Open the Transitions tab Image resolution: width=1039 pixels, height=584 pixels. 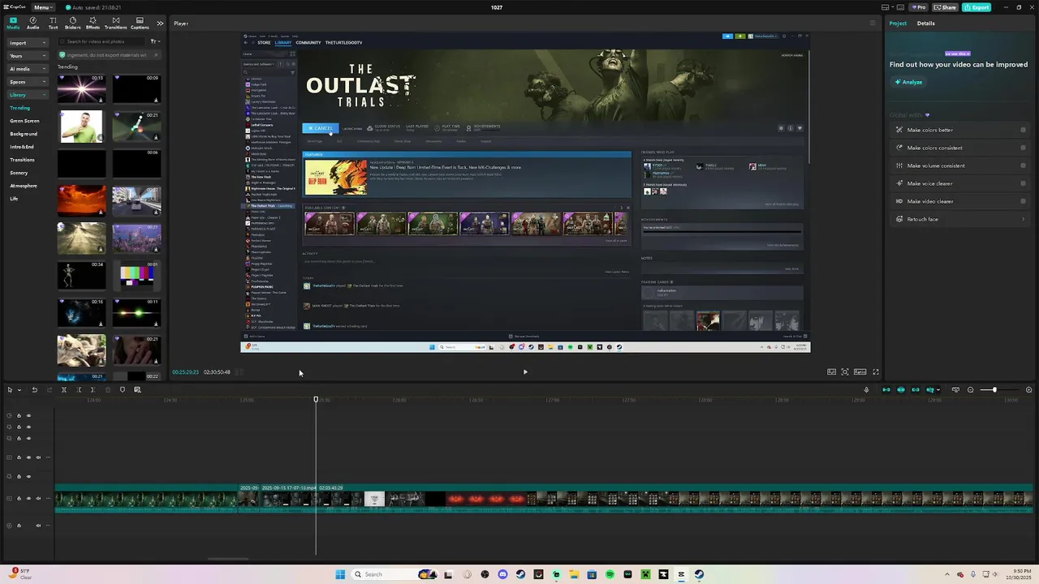pos(115,23)
